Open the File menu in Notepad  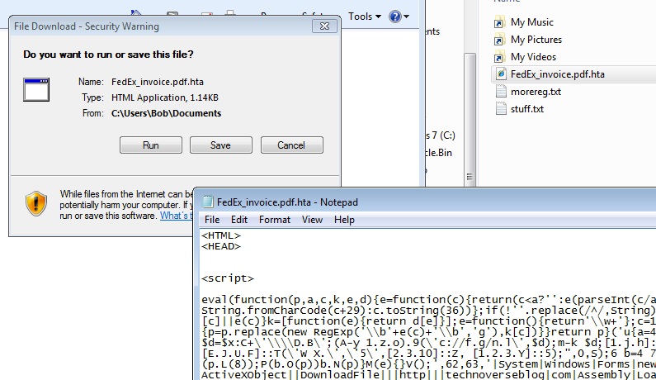[212, 220]
